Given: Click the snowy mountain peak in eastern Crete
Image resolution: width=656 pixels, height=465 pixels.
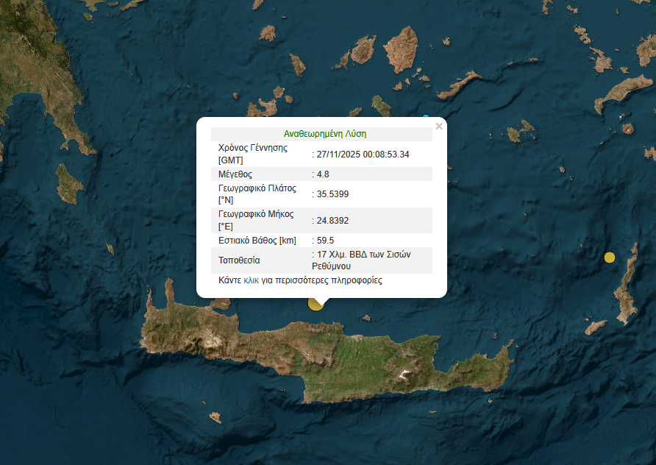Looking at the screenshot, I should pyautogui.click(x=403, y=375).
